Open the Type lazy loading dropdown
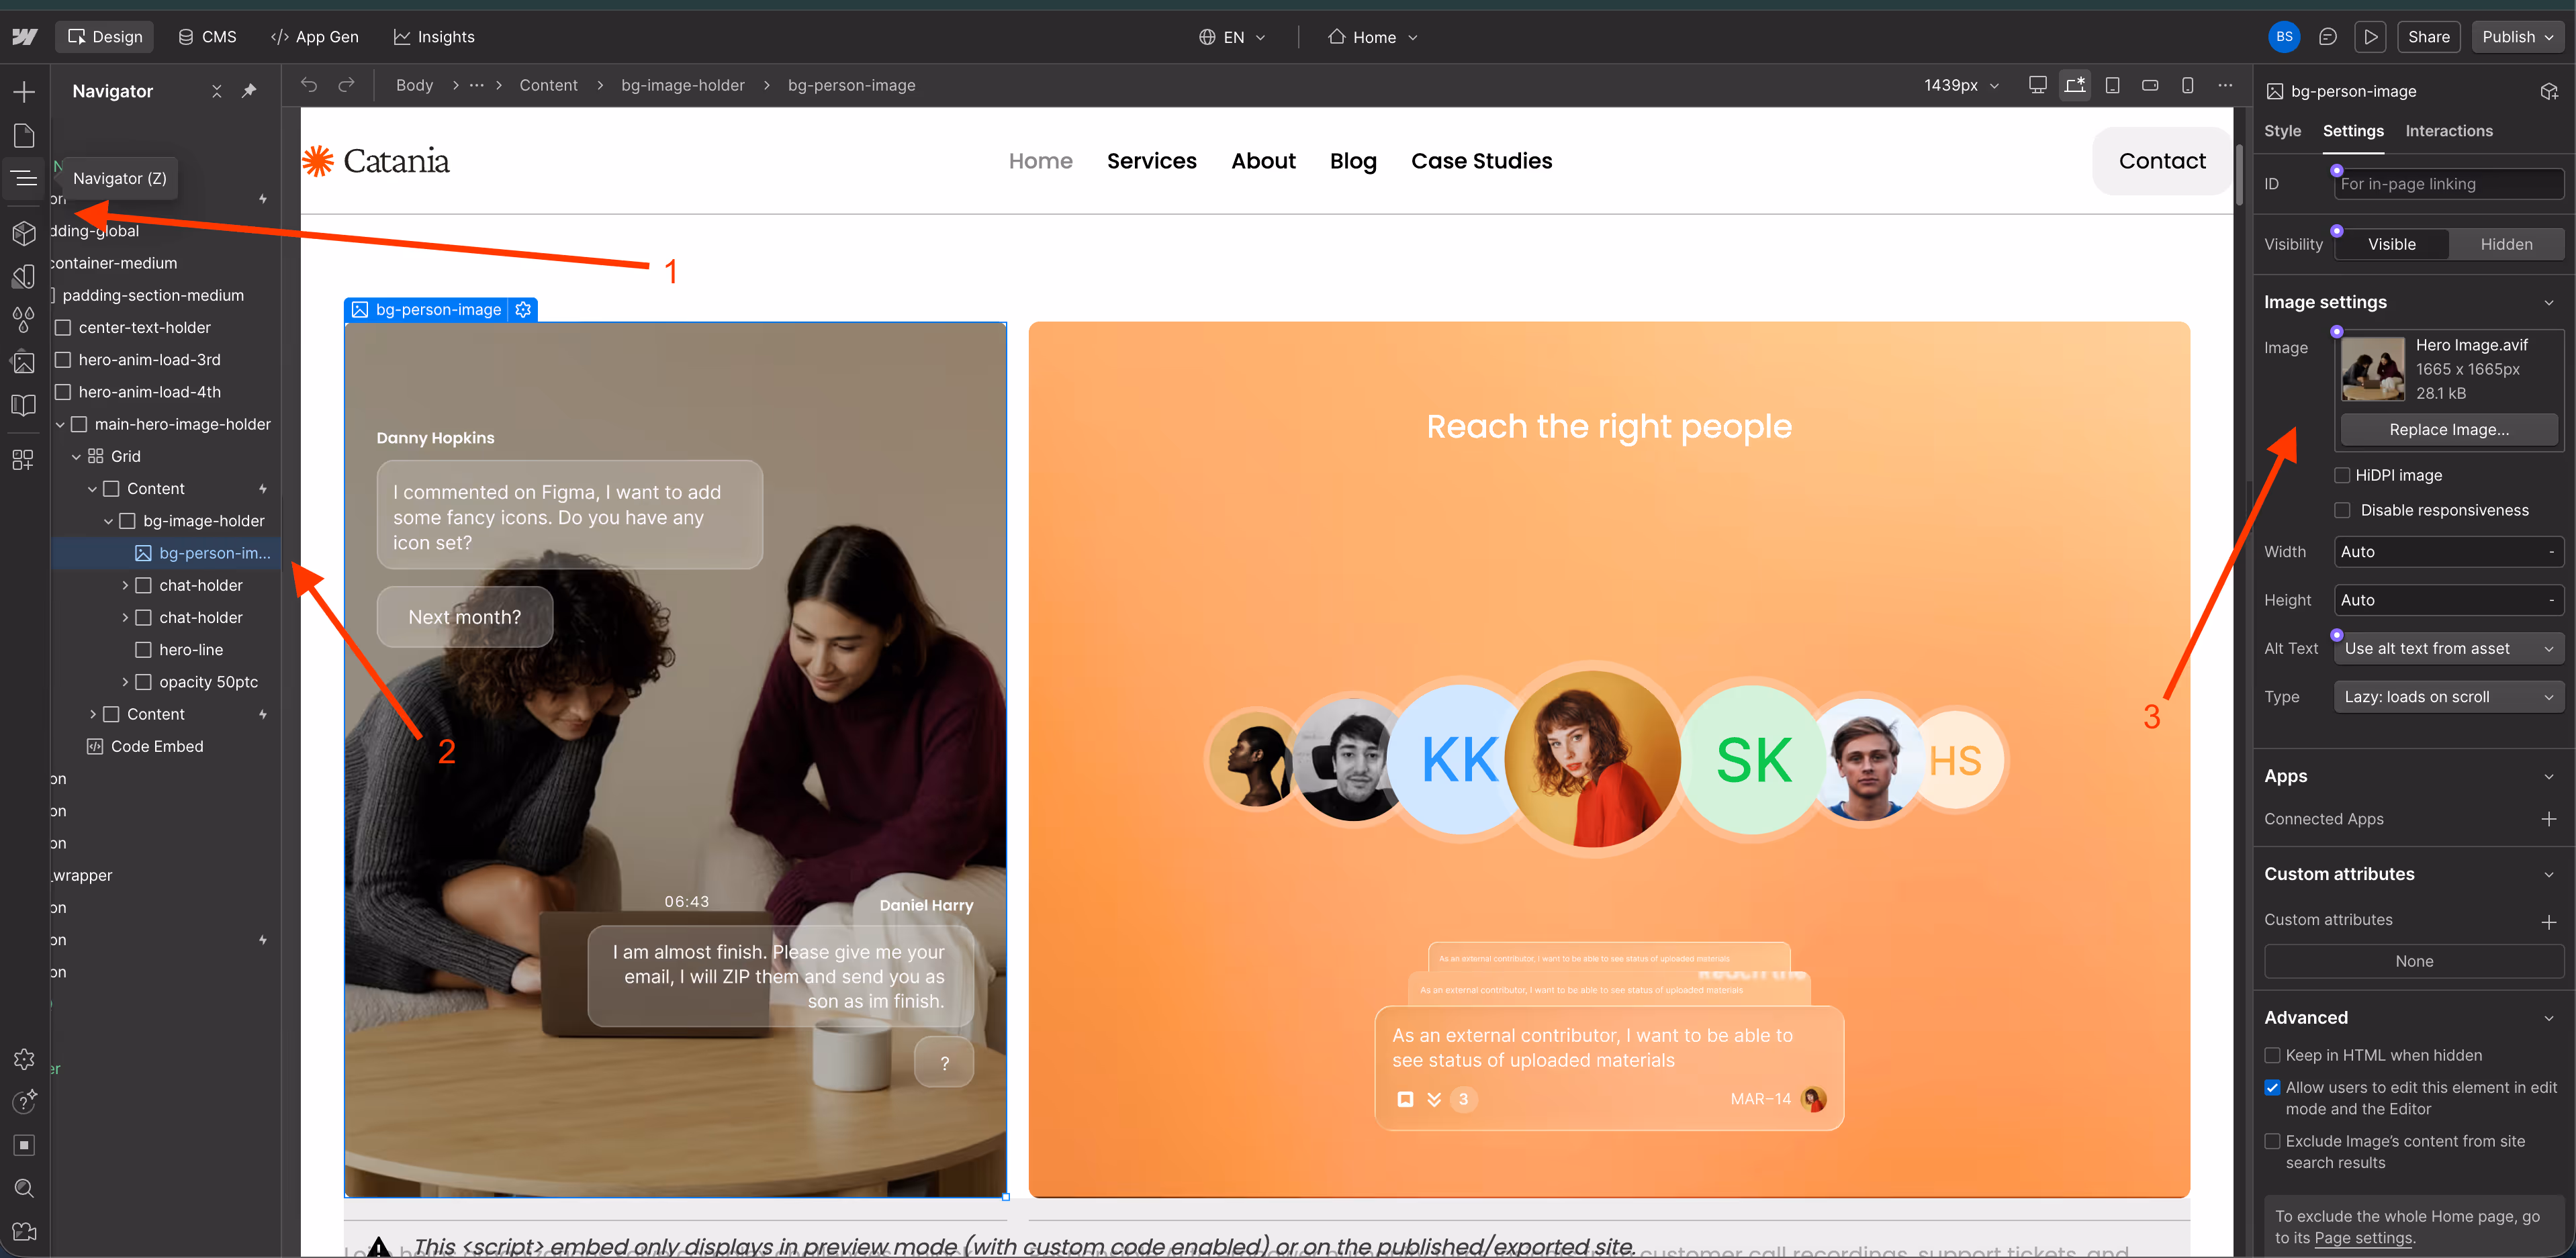This screenshot has width=2576, height=1258. [2446, 697]
